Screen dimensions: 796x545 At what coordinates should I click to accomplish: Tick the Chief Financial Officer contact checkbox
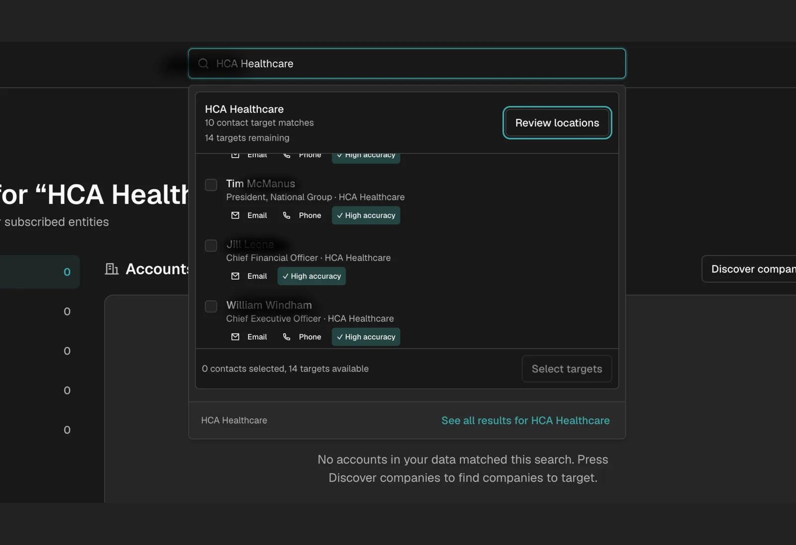click(211, 246)
